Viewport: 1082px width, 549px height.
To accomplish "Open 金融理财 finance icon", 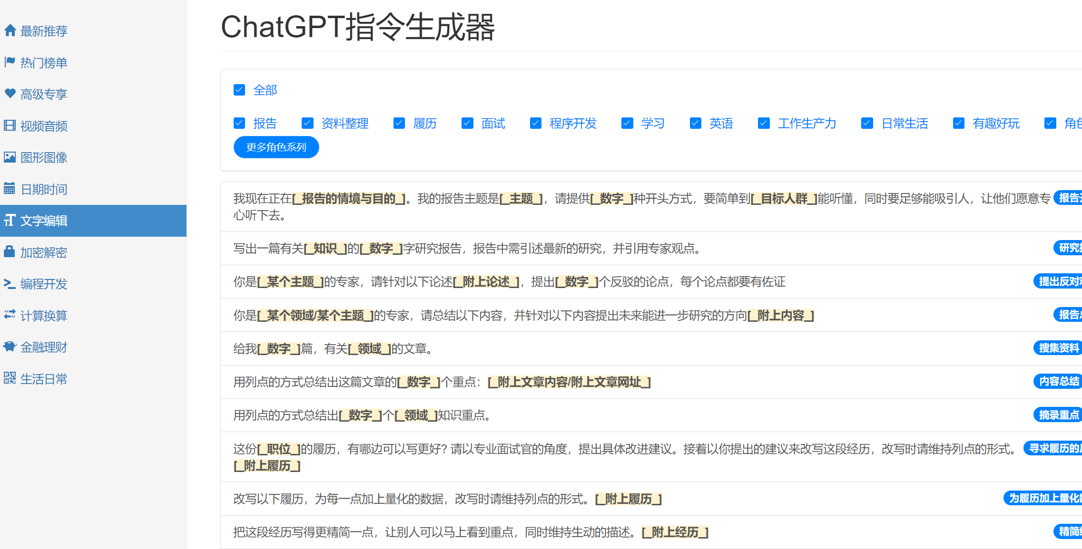I will 10,347.
